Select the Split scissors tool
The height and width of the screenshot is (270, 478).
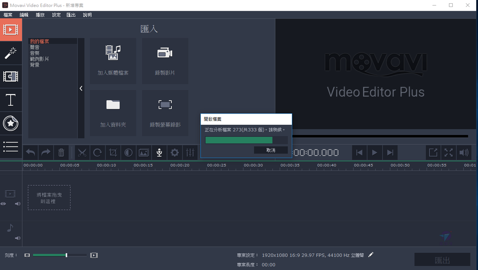pyautogui.click(x=82, y=153)
